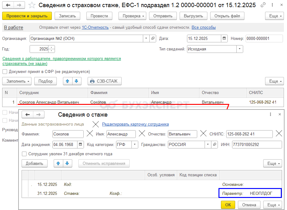Open Еще menu above employee table
This screenshot has width=287, height=210.
click(x=275, y=81)
